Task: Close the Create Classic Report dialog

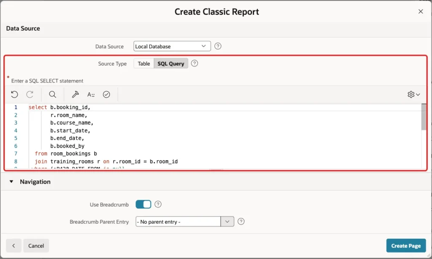Action: (421, 11)
